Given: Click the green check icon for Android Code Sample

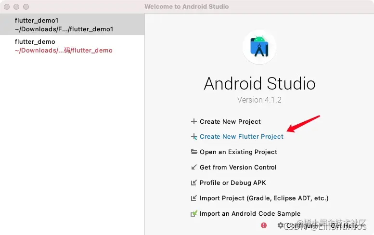Looking at the screenshot, I should coord(194,213).
